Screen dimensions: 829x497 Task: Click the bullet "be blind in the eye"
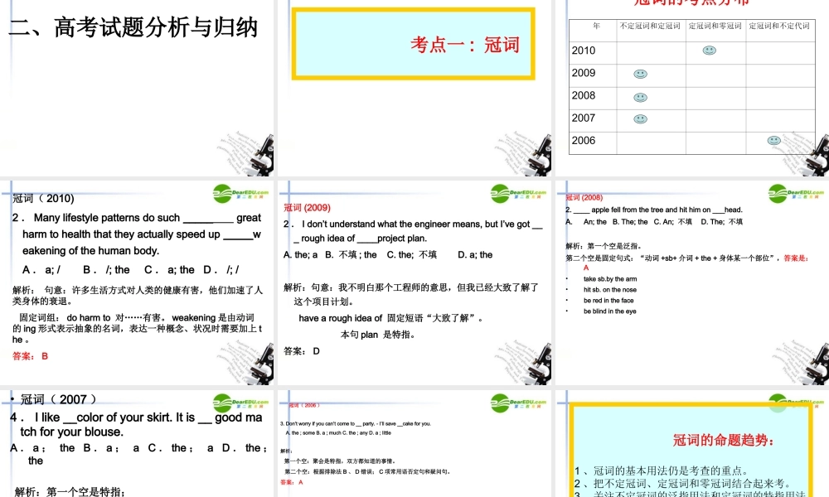610,311
